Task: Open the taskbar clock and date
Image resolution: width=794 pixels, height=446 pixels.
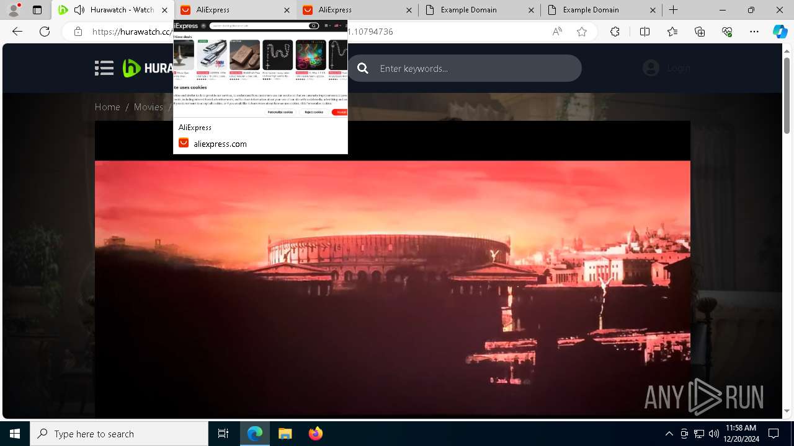Action: tap(741, 434)
